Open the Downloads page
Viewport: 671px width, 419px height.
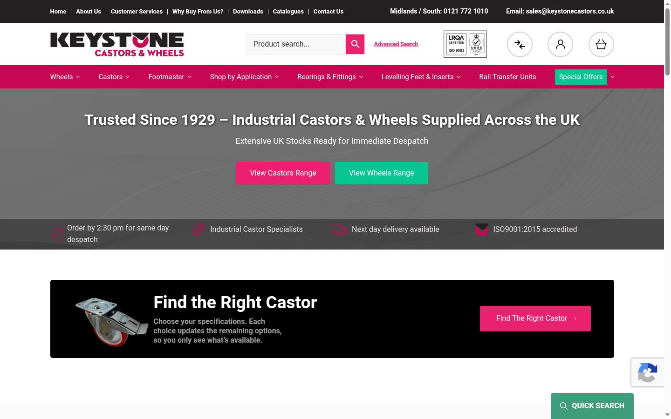(248, 12)
